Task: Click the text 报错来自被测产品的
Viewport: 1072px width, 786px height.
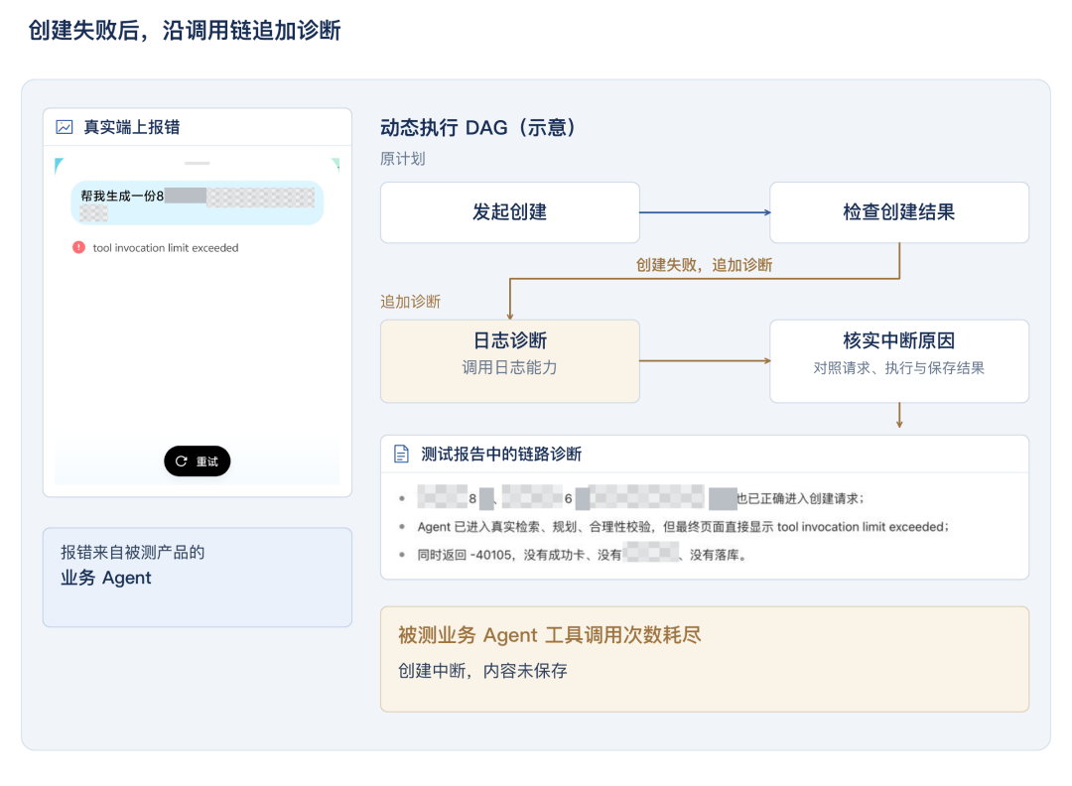Action: (133, 552)
